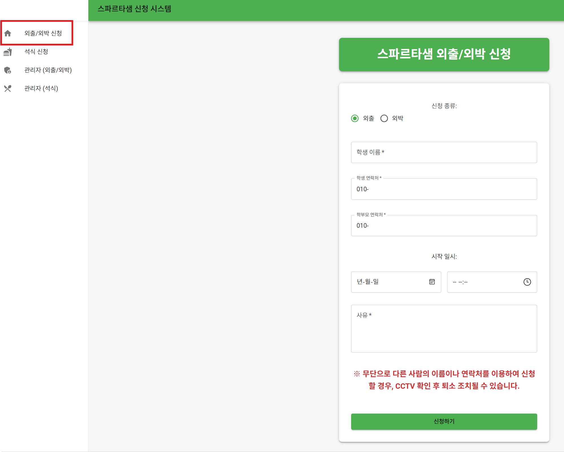Open the 관리자 (석식) menu entry
This screenshot has height=452, width=564.
[x=41, y=88]
